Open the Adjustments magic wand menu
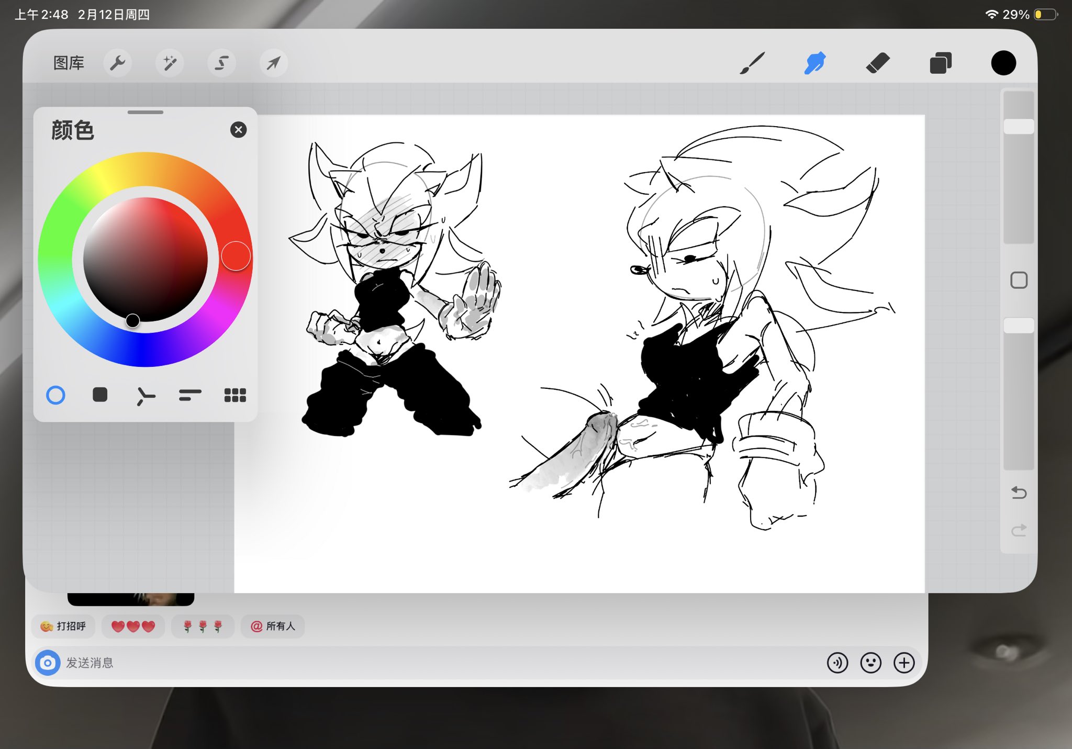 click(x=170, y=63)
